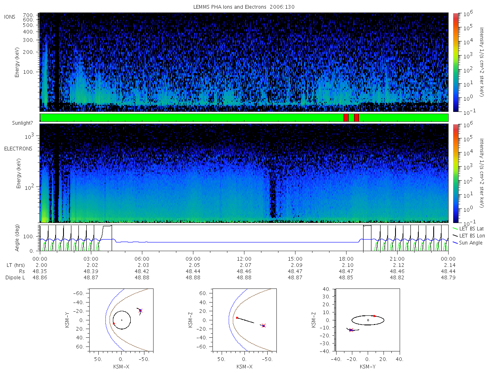Click the red dot on Titan orbit circle
Image resolution: width=498 pixels, height=373 pixels.
(x=114, y=323)
